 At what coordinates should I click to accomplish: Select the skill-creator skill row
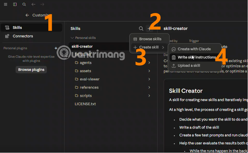coord(99,46)
